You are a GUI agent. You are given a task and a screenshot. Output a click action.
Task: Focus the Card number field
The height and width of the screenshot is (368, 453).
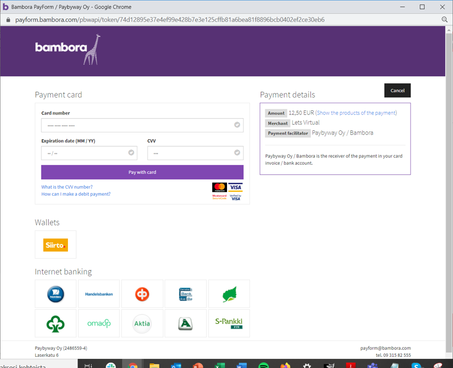coord(142,125)
